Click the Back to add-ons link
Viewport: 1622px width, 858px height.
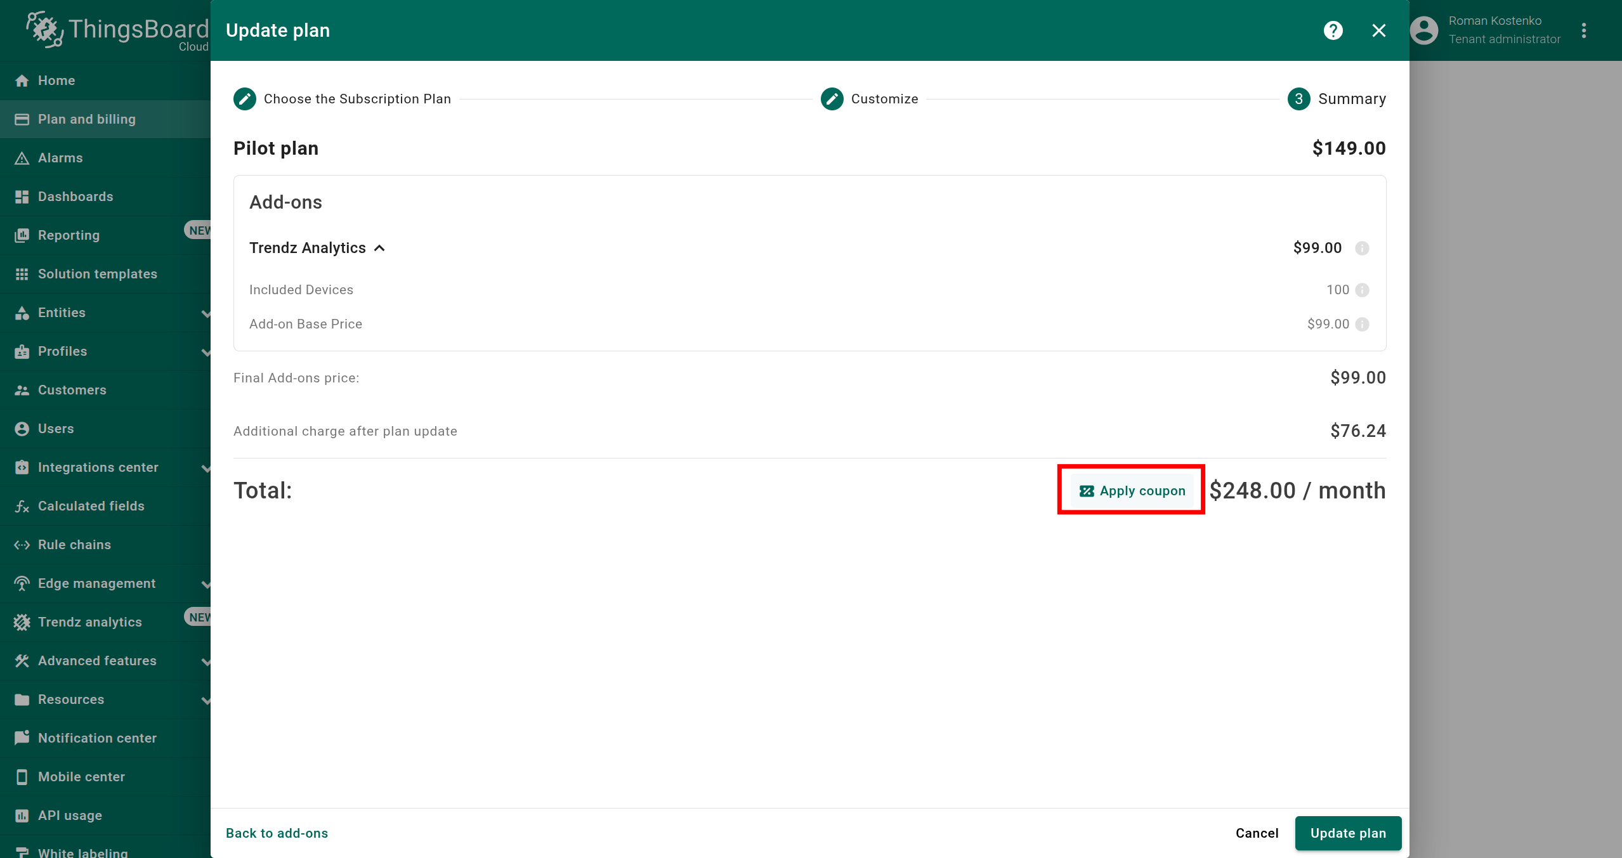tap(277, 833)
